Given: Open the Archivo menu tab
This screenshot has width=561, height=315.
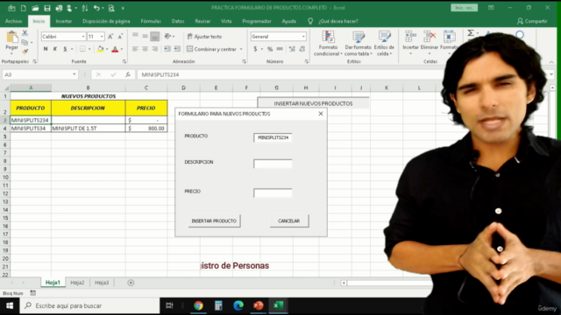Looking at the screenshot, I should [14, 21].
